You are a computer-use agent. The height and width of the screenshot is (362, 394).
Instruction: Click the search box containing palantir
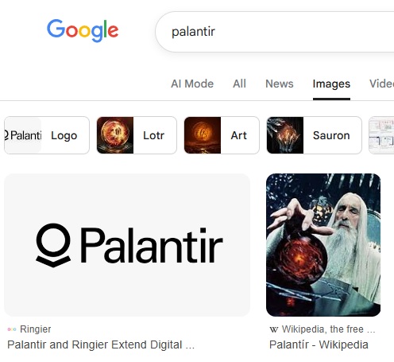point(275,32)
